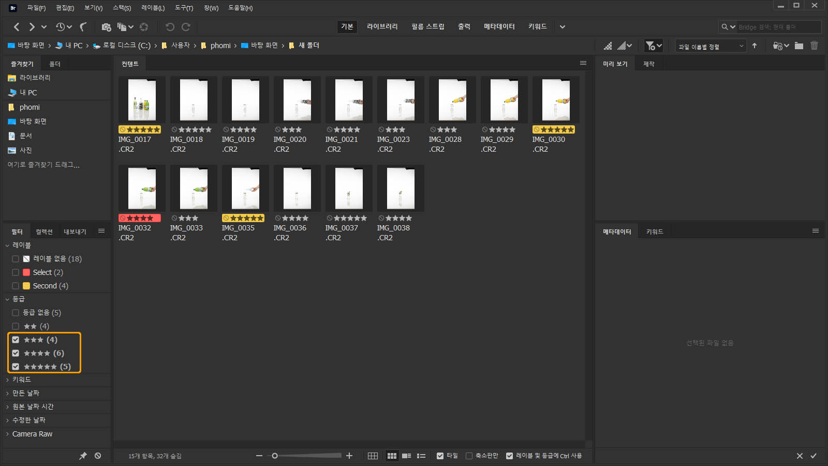
Task: Collapse the '레이블' filter section
Action: (x=7, y=245)
